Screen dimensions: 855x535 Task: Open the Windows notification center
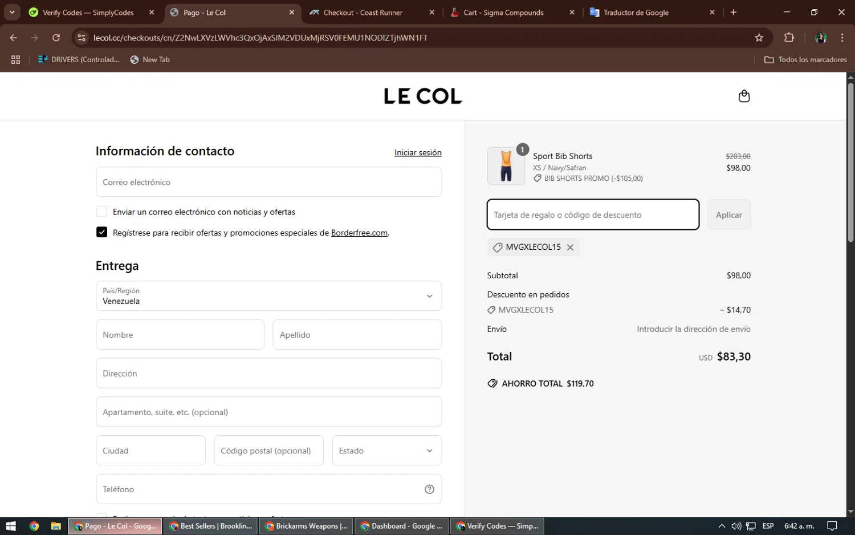click(832, 526)
